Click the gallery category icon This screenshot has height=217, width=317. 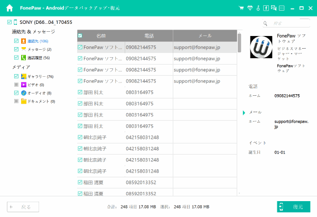click(x=24, y=76)
